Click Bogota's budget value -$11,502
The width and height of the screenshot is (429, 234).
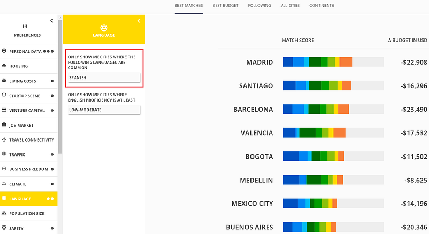pyautogui.click(x=413, y=157)
